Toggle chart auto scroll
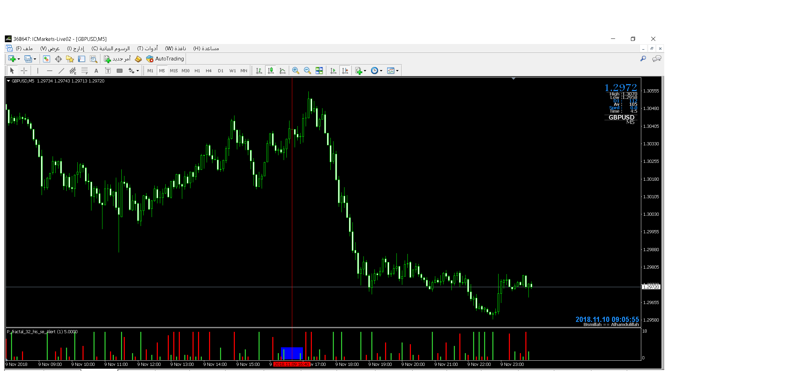Screen dimensions: 808x371 (x=333, y=71)
